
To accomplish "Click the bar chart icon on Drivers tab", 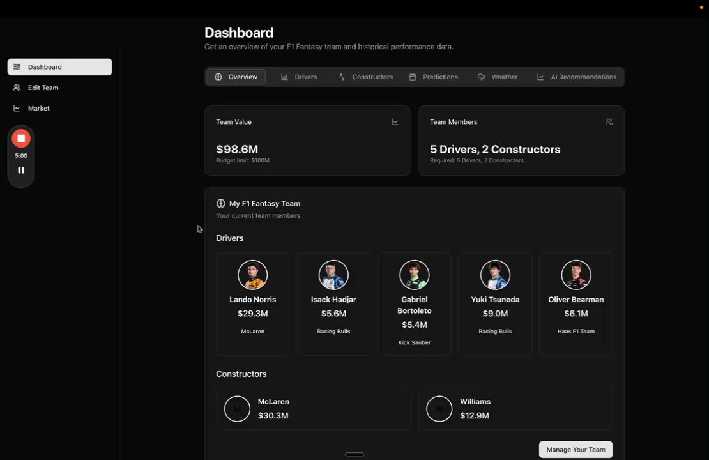I will click(284, 77).
